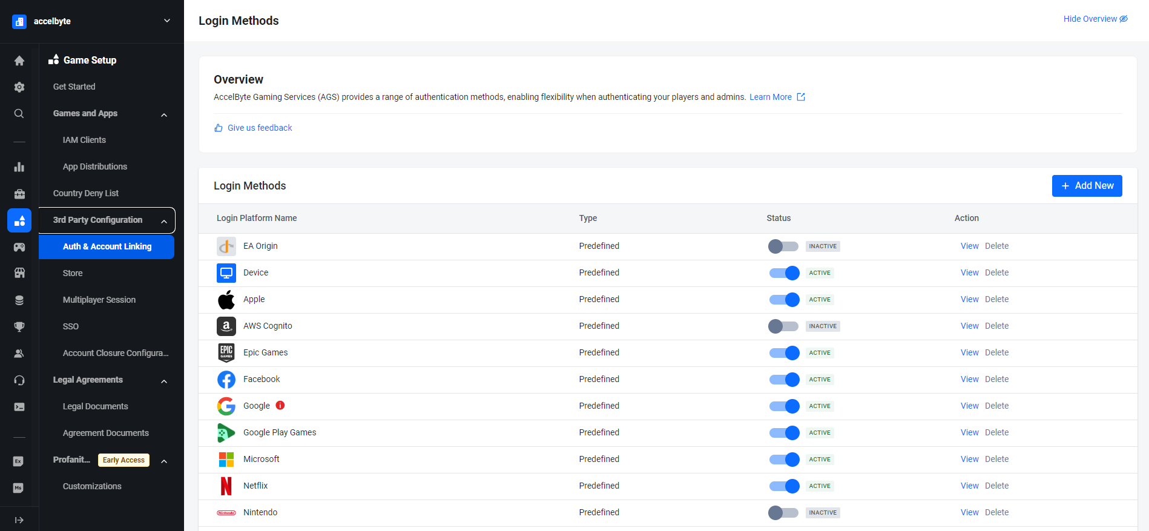The image size is (1149, 531).
Task: Disable the Epic Games login toggle
Action: [783, 353]
